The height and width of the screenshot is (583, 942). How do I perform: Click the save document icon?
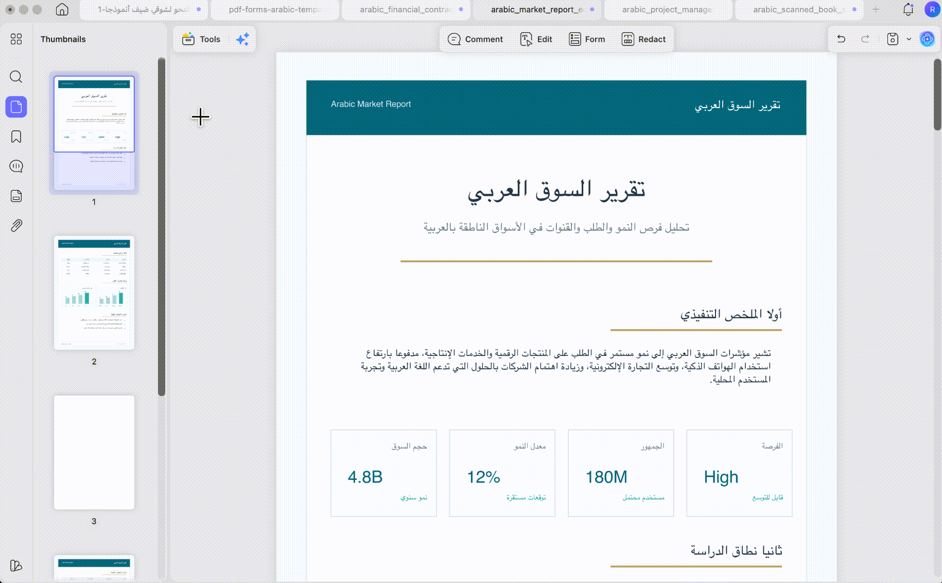[x=893, y=39]
